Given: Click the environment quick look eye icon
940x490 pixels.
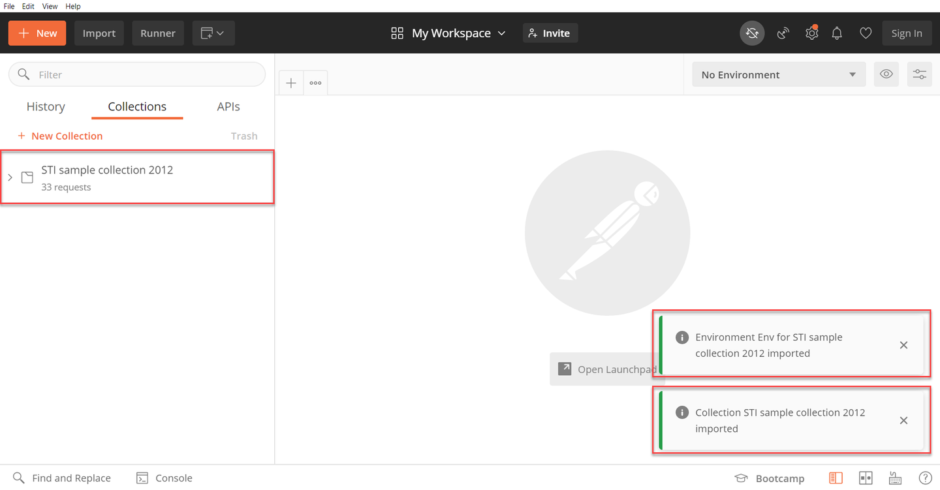Looking at the screenshot, I should coord(886,74).
